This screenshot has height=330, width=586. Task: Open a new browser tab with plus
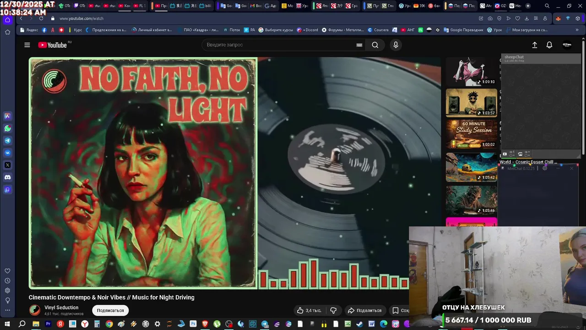pyautogui.click(x=528, y=6)
